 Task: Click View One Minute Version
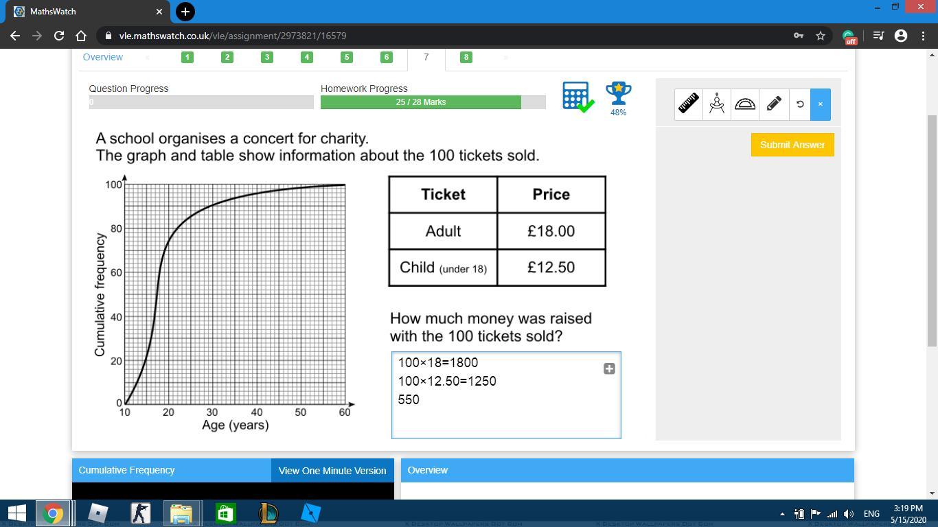click(332, 471)
